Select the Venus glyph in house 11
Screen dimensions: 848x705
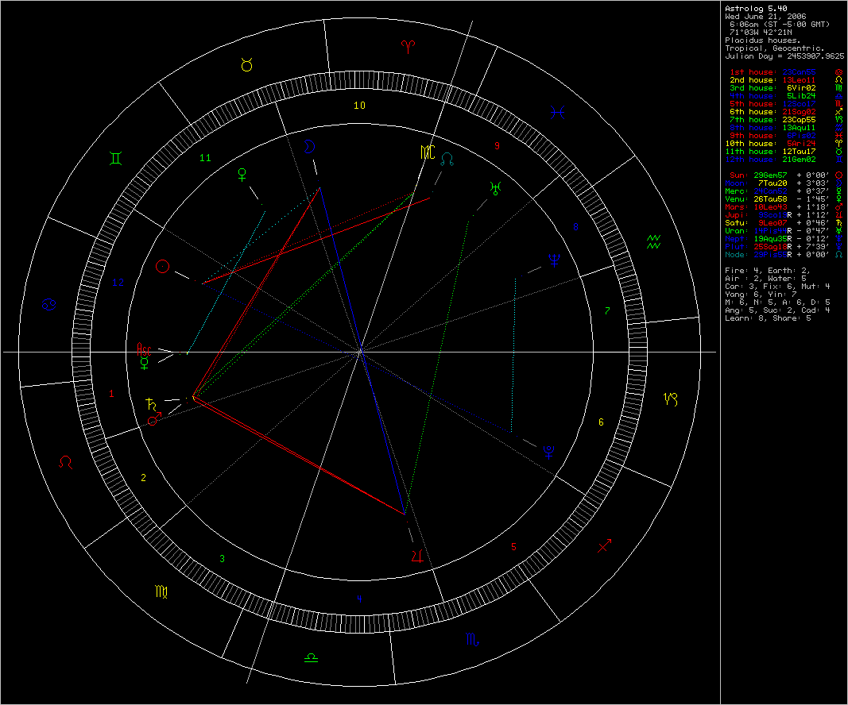[x=242, y=175]
